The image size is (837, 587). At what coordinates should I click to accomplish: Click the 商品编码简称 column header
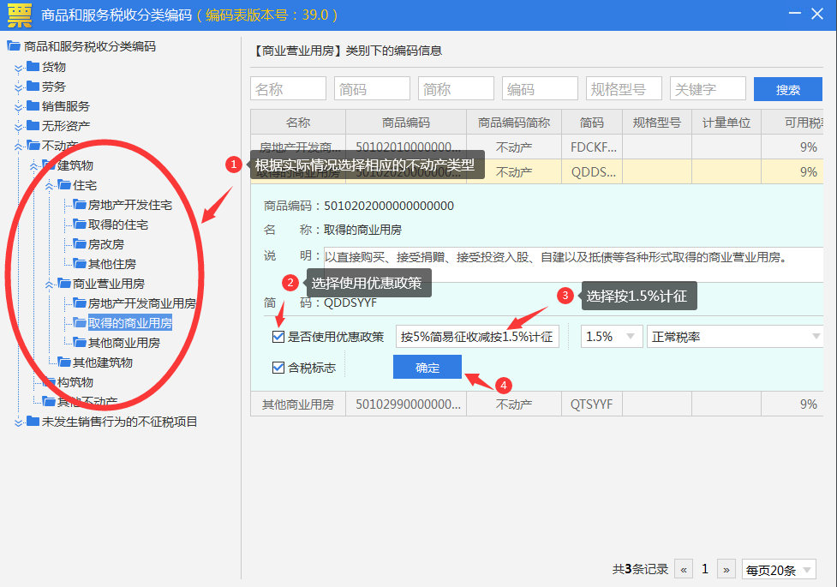click(513, 123)
